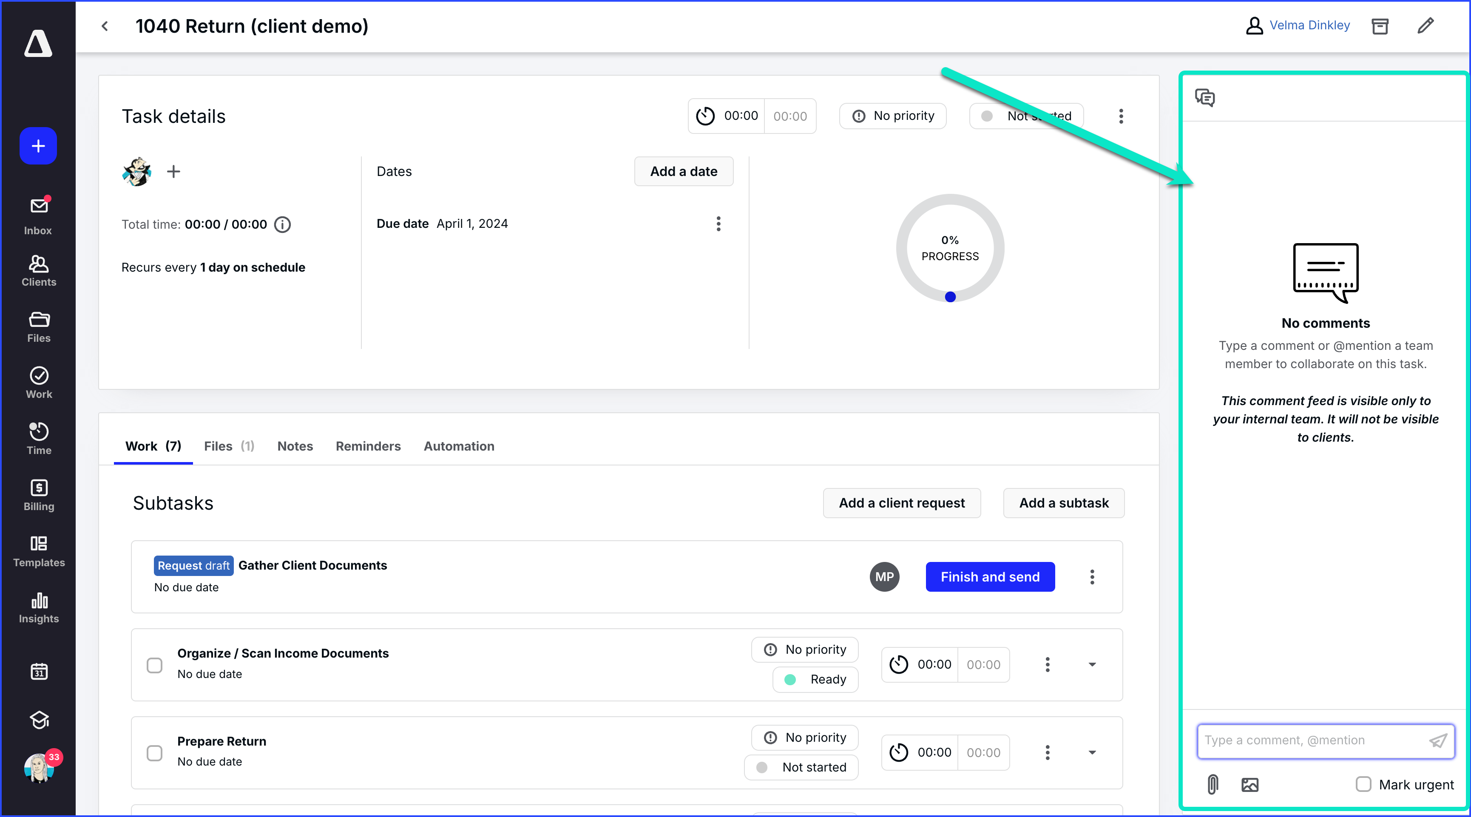Expand the Prepare Return subtask arrow
This screenshot has height=817, width=1471.
[1092, 752]
